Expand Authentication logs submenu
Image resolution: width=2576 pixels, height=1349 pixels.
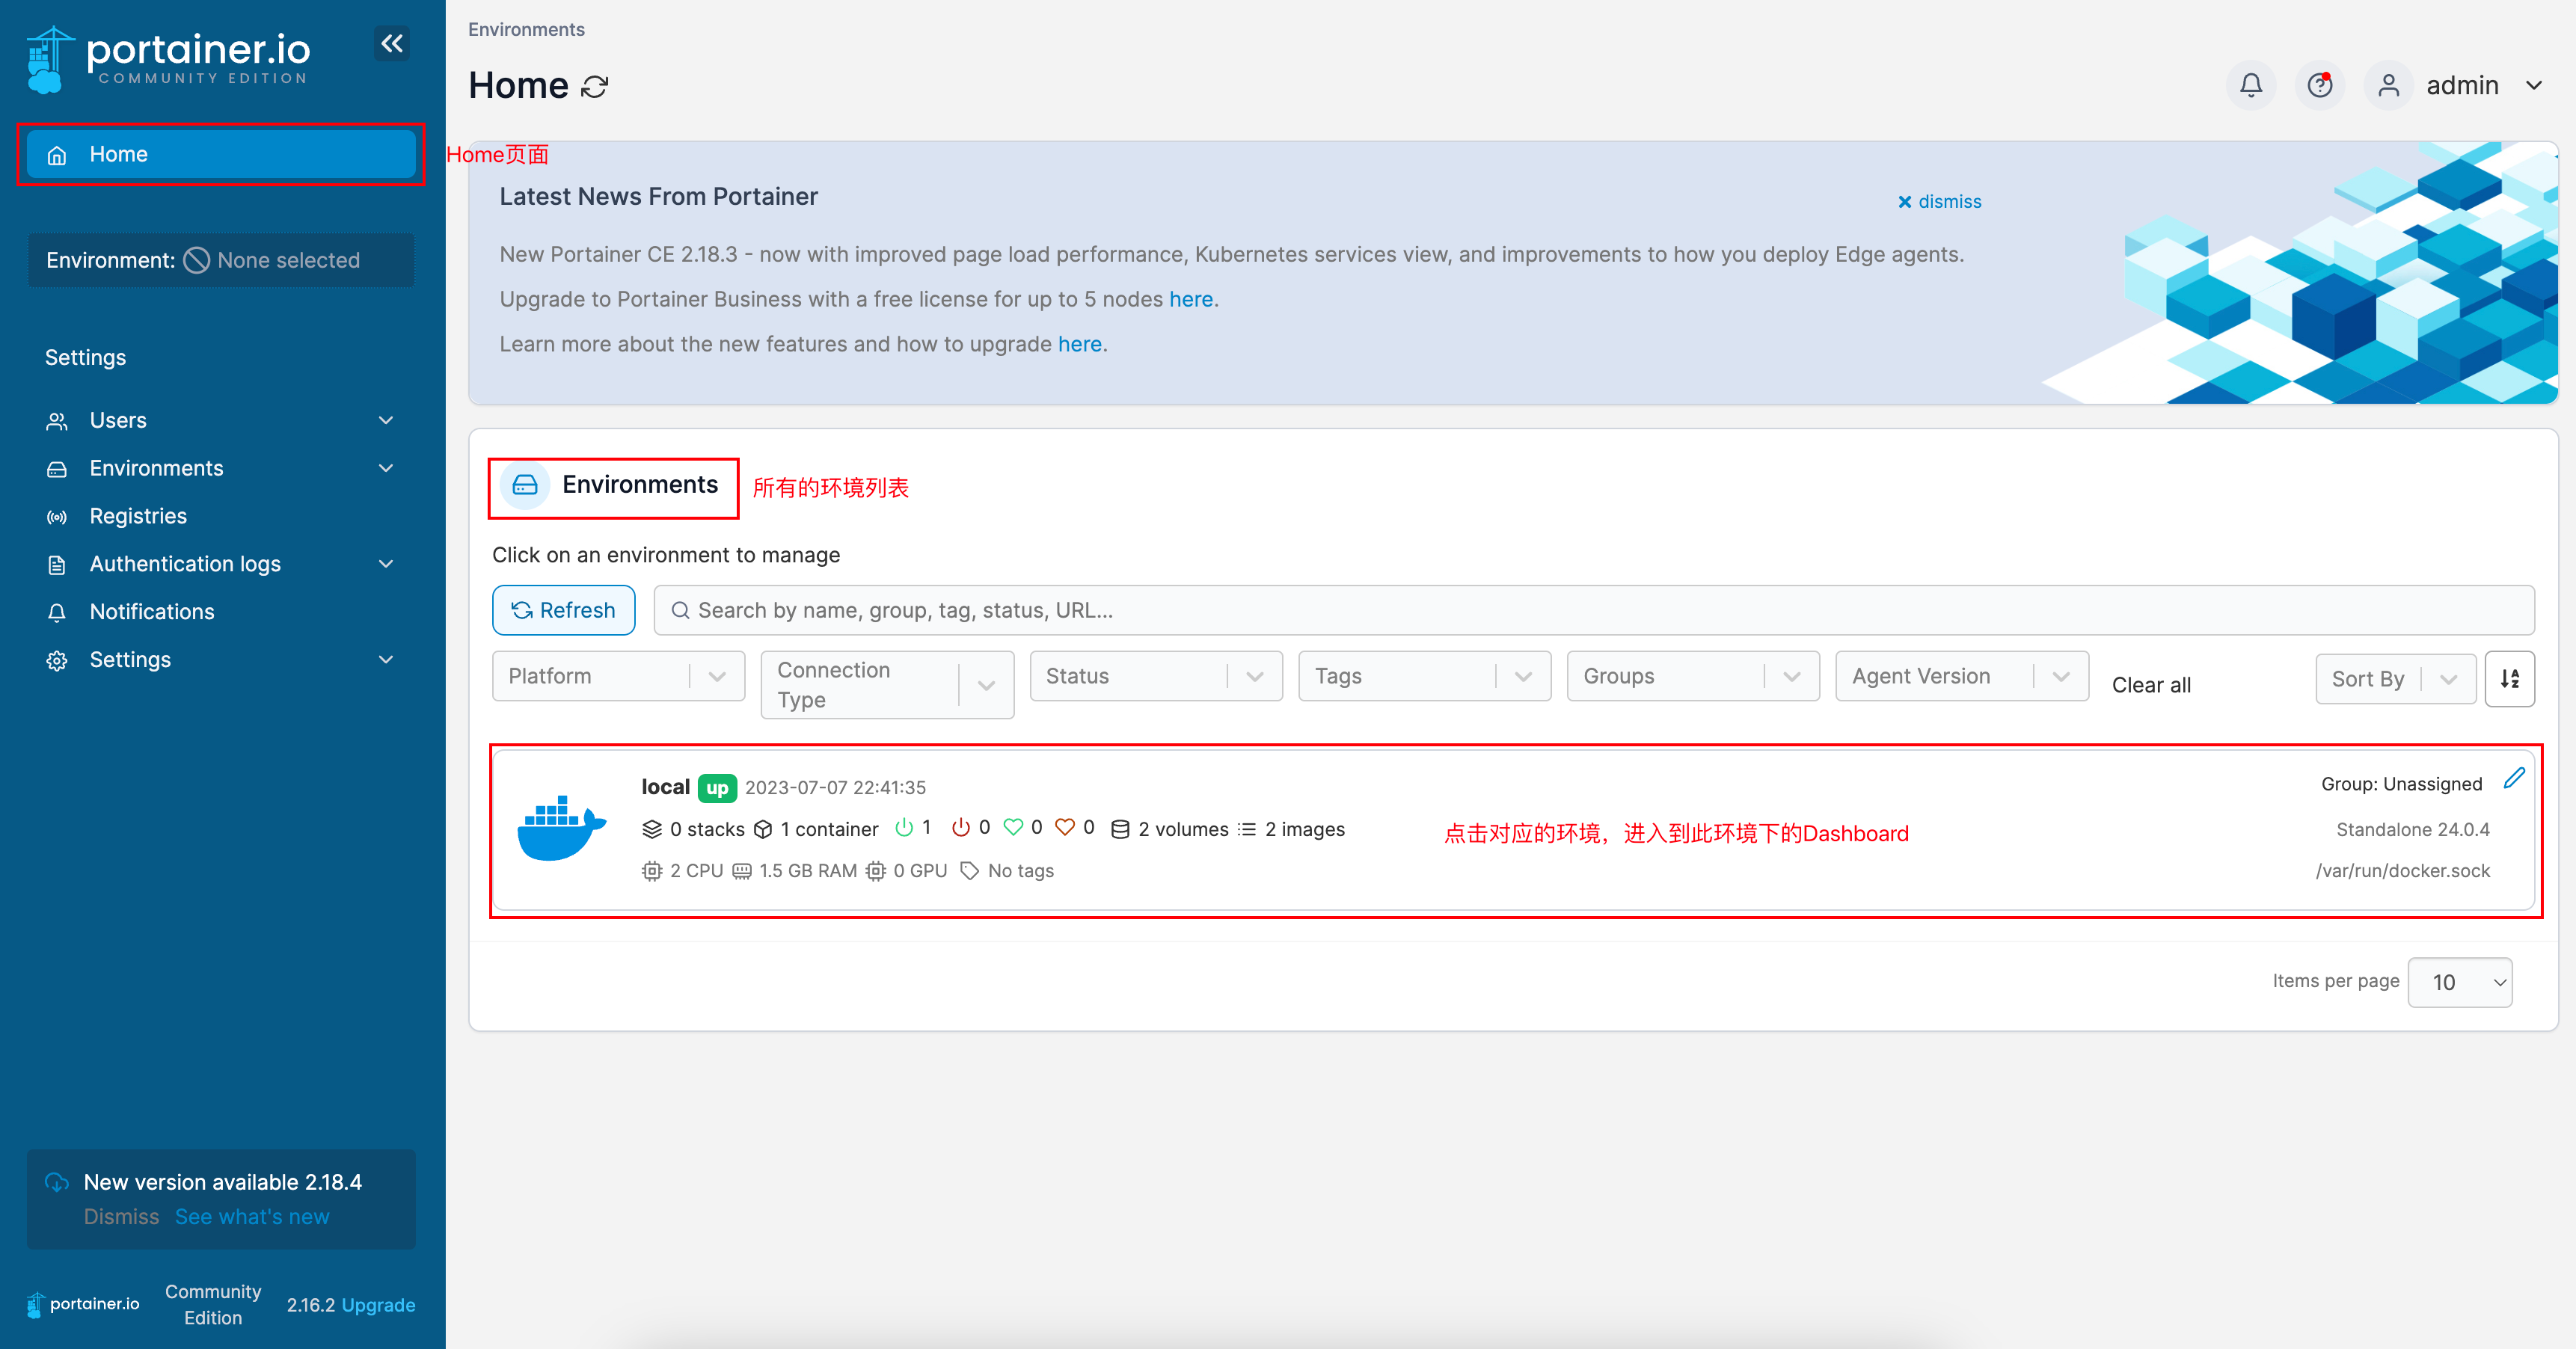coord(220,564)
